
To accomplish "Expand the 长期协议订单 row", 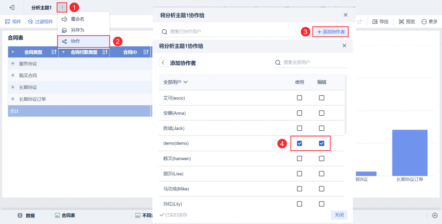I will [13, 99].
